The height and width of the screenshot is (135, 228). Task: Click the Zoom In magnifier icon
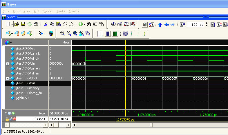pos(62,34)
